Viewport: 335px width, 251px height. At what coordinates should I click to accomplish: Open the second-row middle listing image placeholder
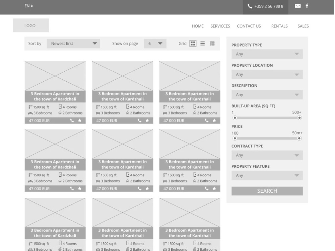pyautogui.click(x=123, y=144)
